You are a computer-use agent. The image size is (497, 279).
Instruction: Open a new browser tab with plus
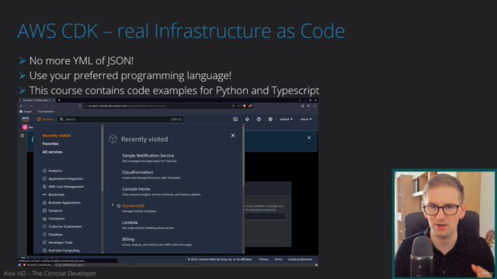59,100
